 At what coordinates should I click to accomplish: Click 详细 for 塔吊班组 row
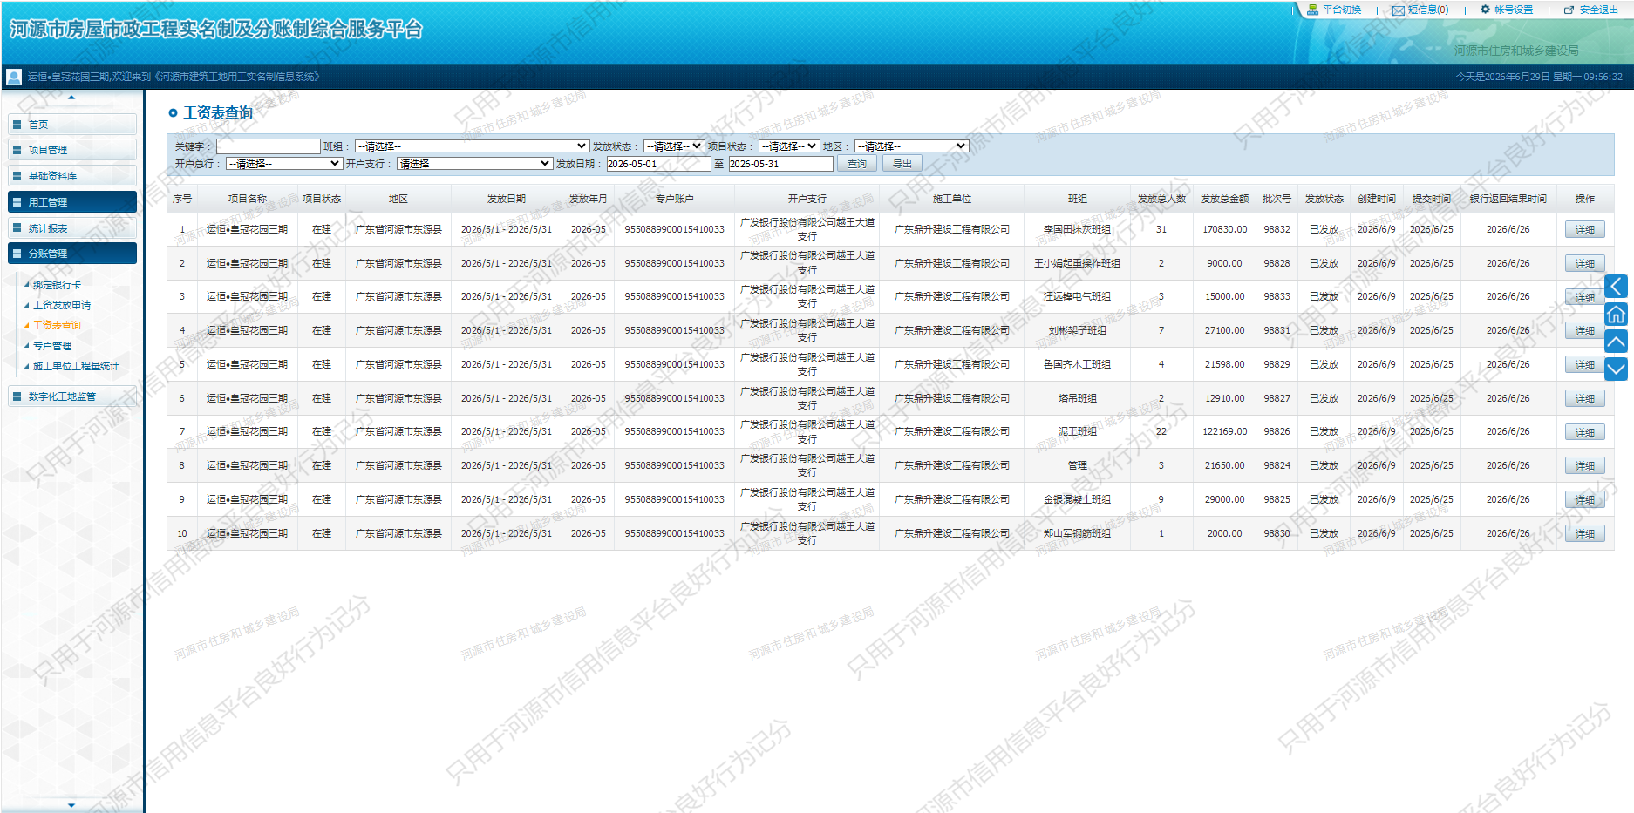1585,398
